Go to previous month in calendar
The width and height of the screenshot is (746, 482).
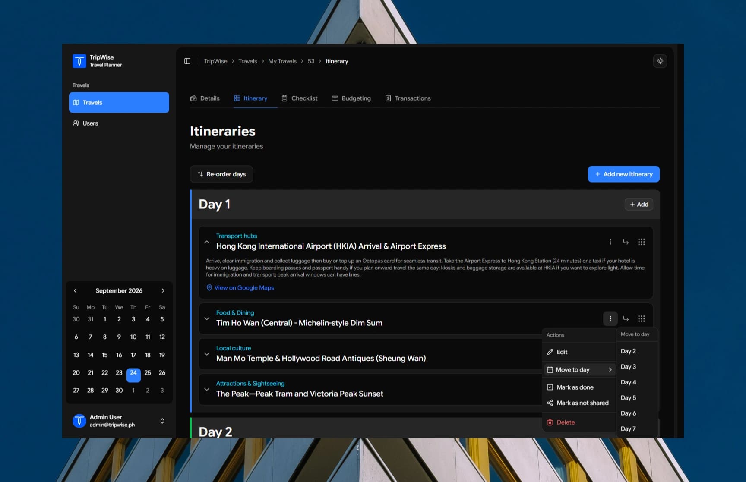point(75,291)
